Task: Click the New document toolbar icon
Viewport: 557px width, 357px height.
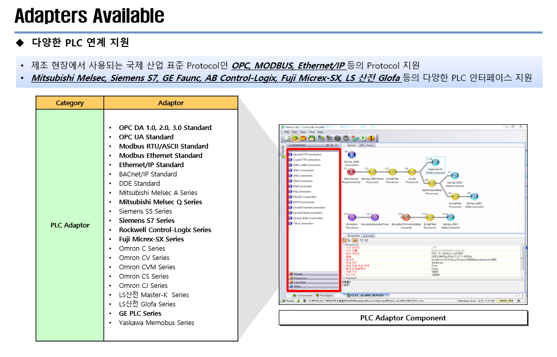Action: (x=287, y=138)
